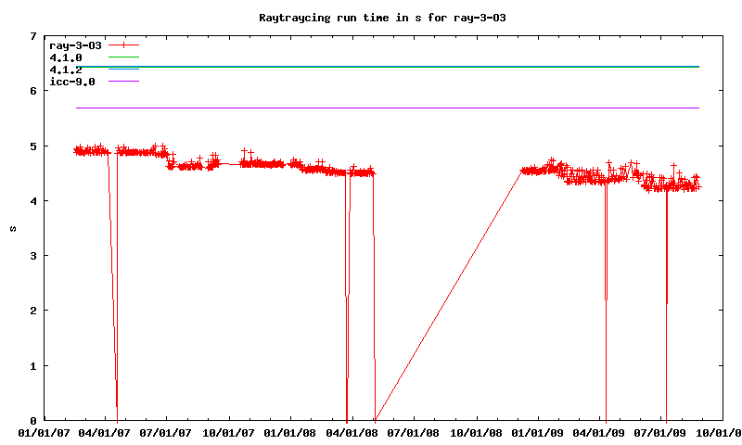Click the 01/01/07 x-axis date label
Viewport: 742px width, 445px height.
click(x=43, y=432)
